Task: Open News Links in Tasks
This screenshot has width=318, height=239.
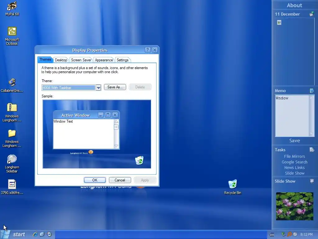Action: coord(294,167)
